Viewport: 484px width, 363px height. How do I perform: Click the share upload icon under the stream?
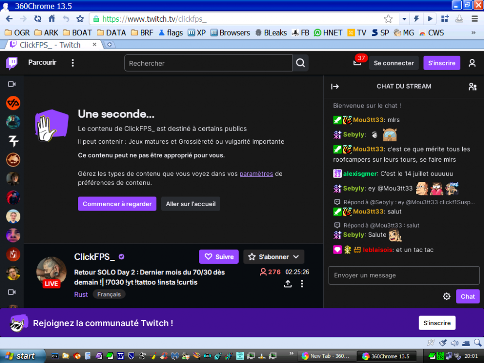(288, 285)
